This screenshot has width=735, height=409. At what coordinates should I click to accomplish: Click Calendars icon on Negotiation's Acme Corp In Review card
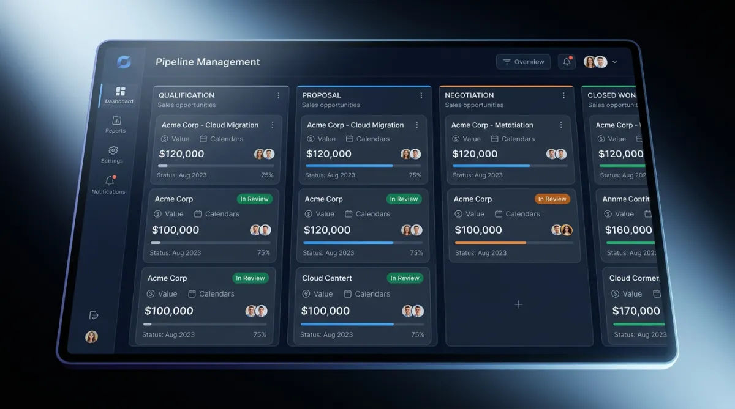(499, 214)
